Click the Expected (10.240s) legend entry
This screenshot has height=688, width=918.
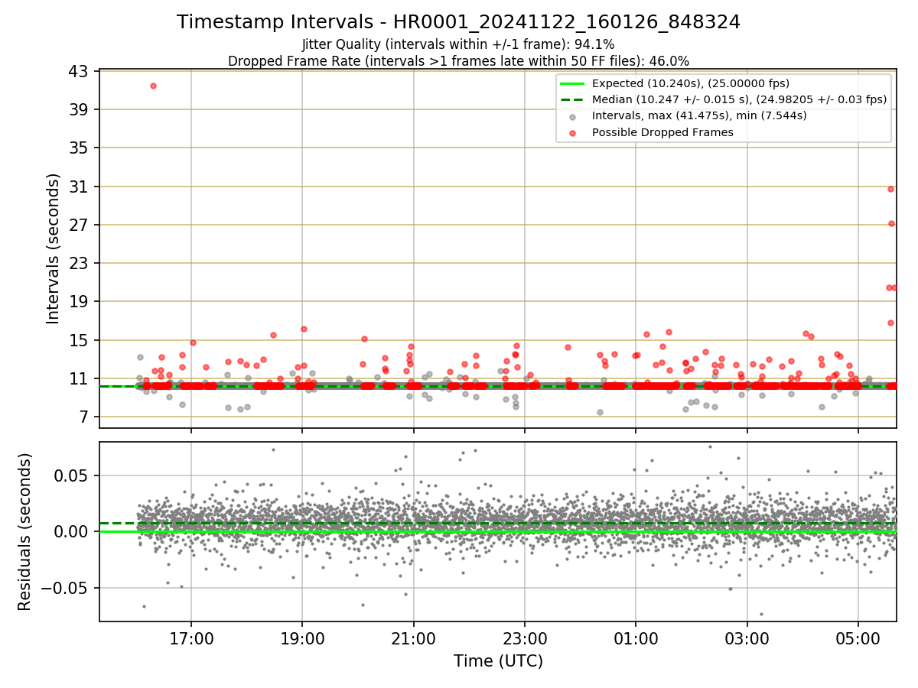[x=691, y=83]
